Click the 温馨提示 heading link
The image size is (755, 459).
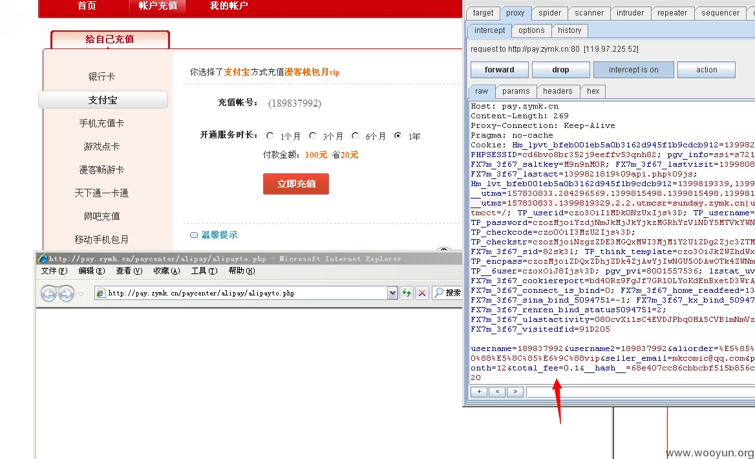(219, 235)
